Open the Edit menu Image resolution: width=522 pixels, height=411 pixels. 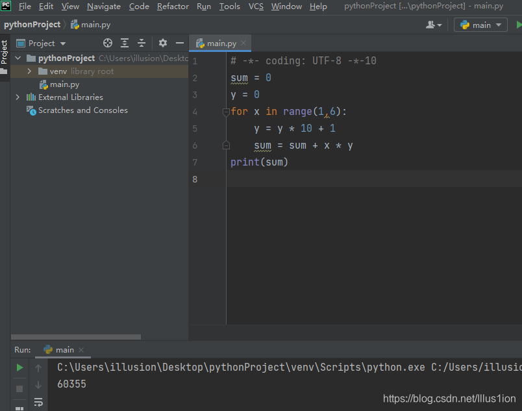pyautogui.click(x=46, y=6)
